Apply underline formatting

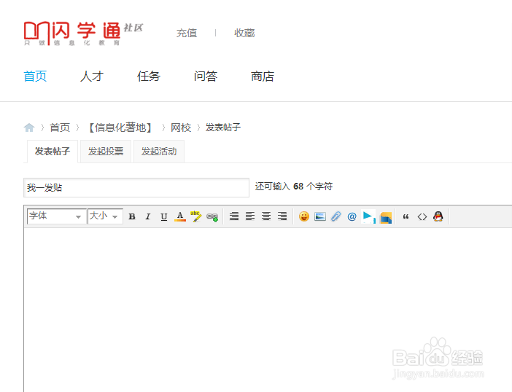click(x=164, y=216)
